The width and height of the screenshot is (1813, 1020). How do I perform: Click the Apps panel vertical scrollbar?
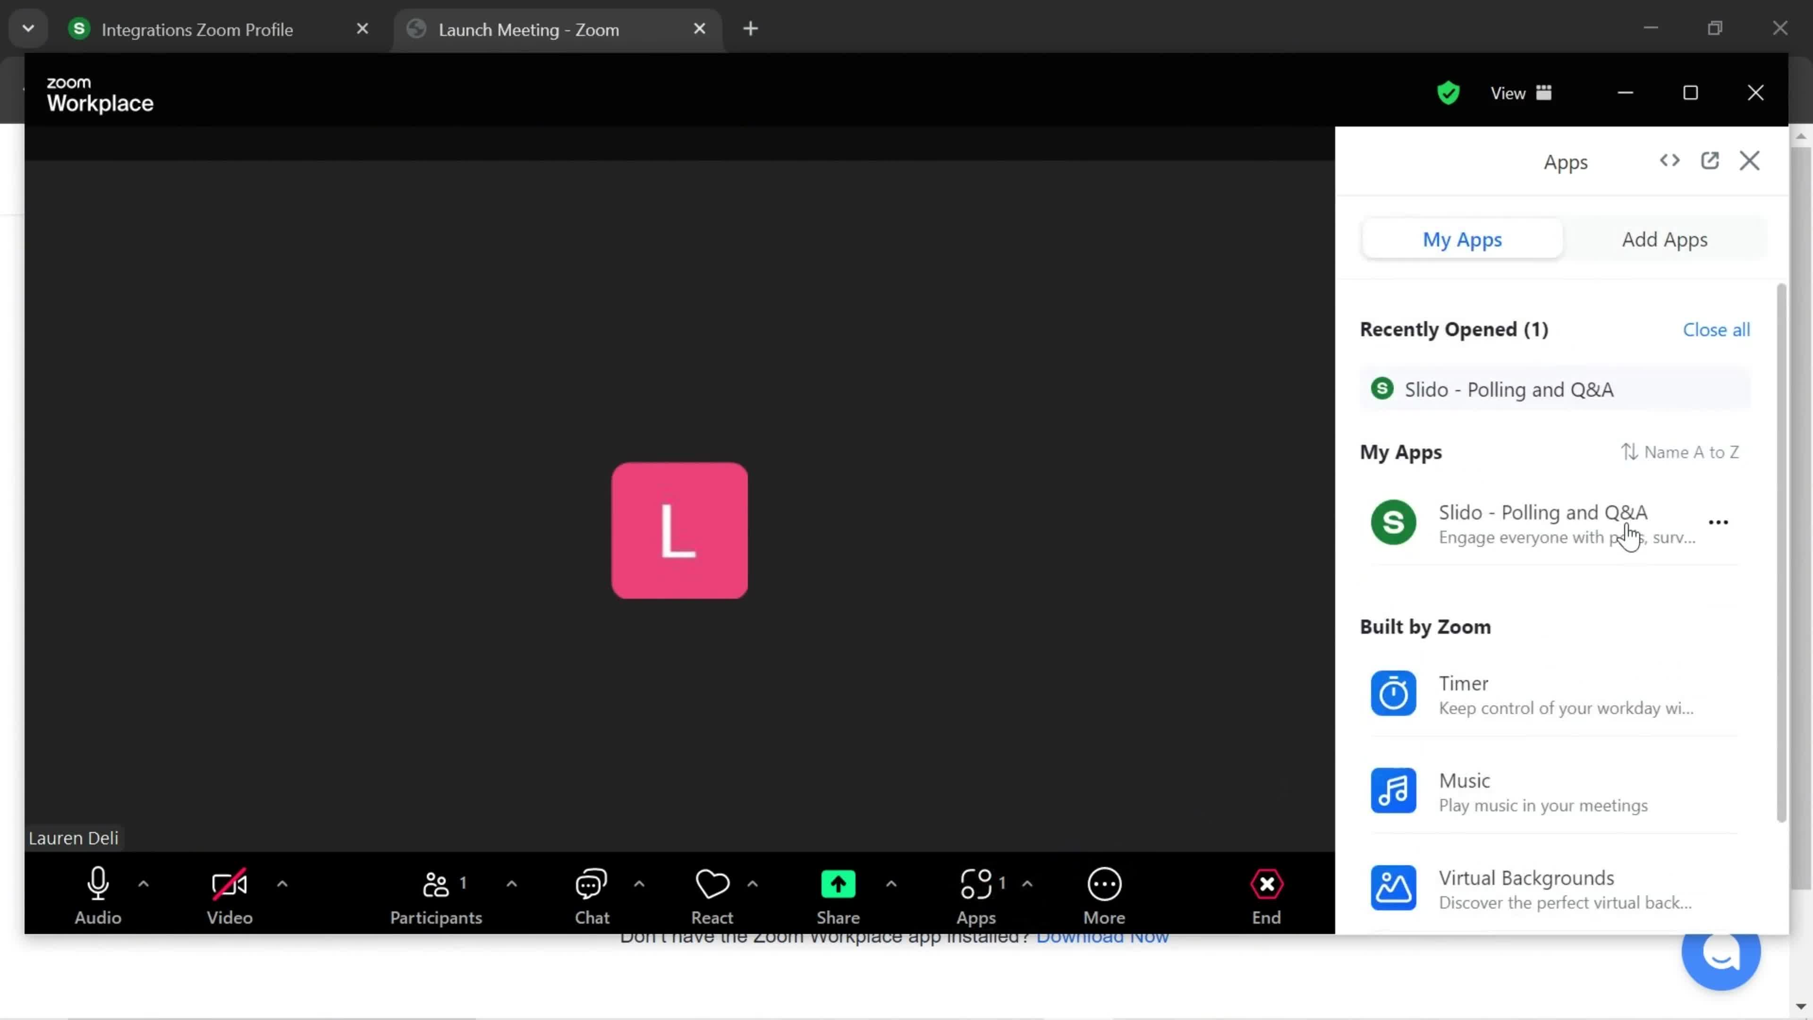click(x=1781, y=552)
